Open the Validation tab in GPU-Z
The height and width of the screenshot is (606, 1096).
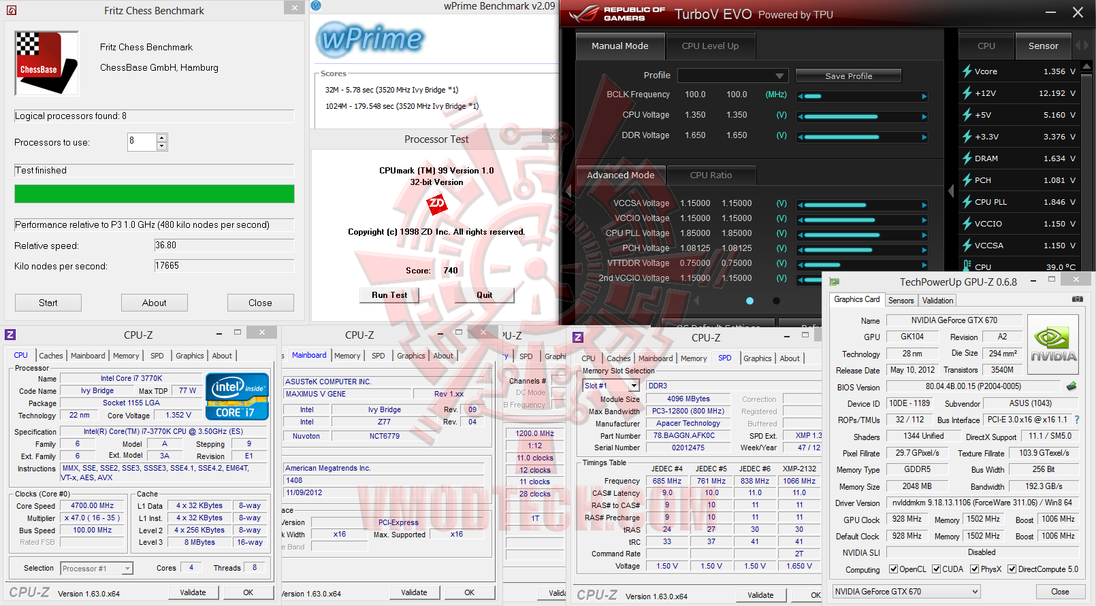tap(937, 301)
